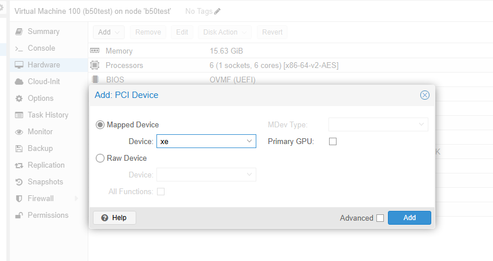493x261 pixels.
Task: Click the Monitor eye icon
Action: tap(19, 132)
